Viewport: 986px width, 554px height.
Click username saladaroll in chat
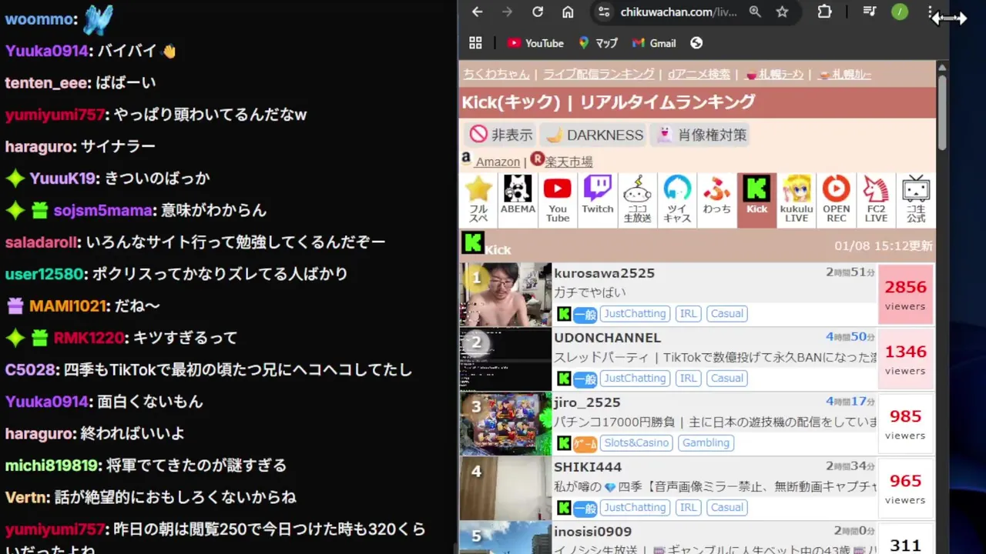pyautogui.click(x=41, y=242)
